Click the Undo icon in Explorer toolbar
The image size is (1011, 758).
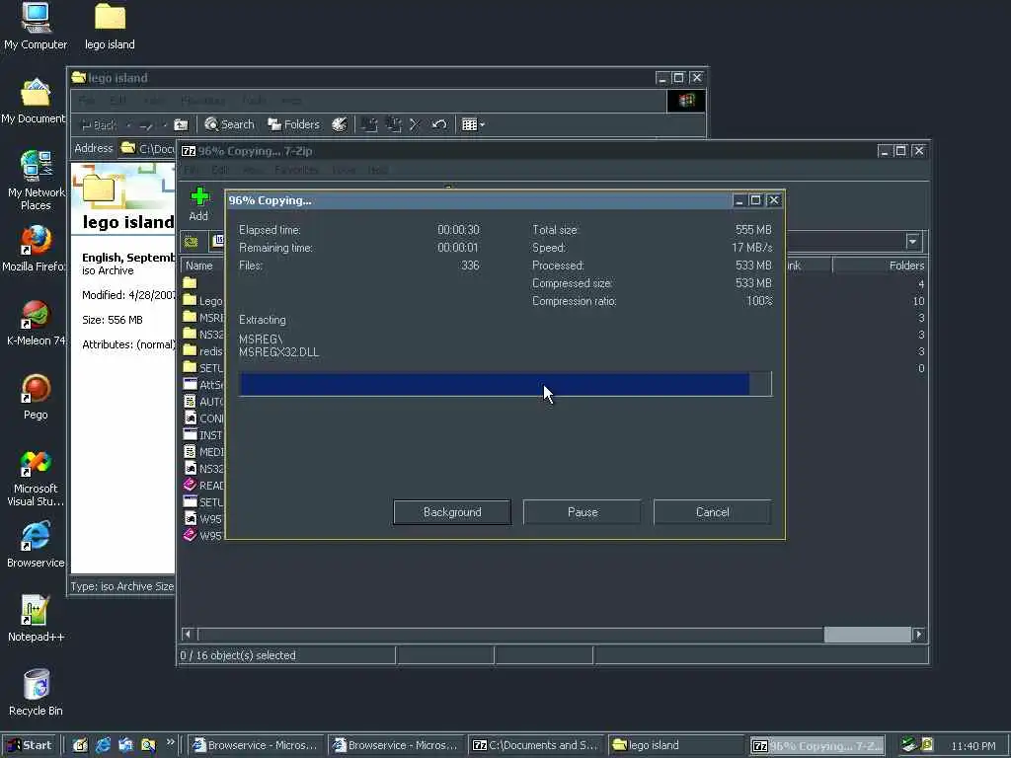coord(439,124)
